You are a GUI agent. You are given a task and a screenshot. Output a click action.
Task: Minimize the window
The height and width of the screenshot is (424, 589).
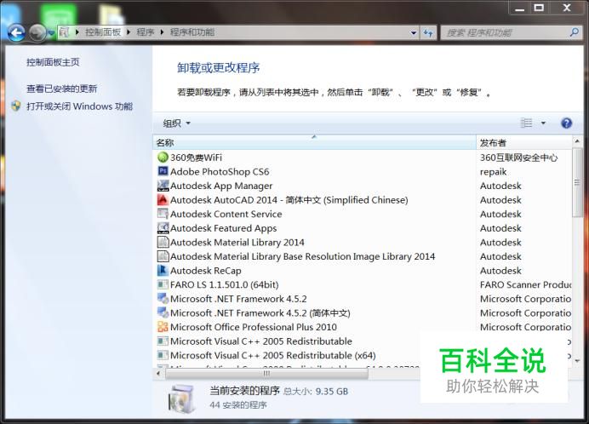pyautogui.click(x=519, y=8)
